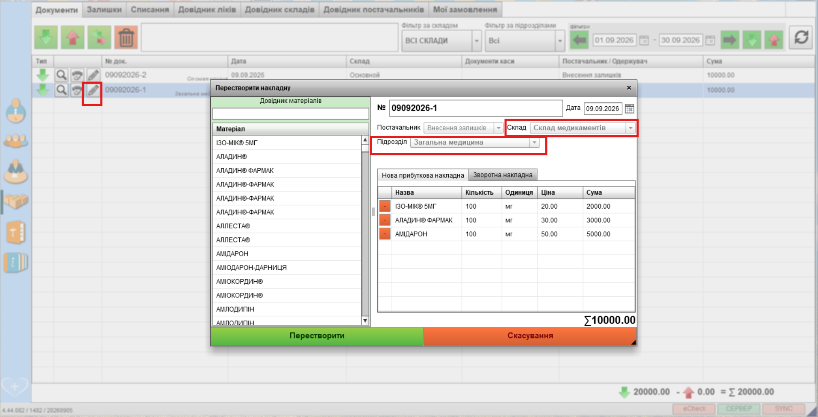The image size is (818, 417).
Task: Open the ВСІ СКЛАДИ warehouse filter dropdown
Action: 477,41
